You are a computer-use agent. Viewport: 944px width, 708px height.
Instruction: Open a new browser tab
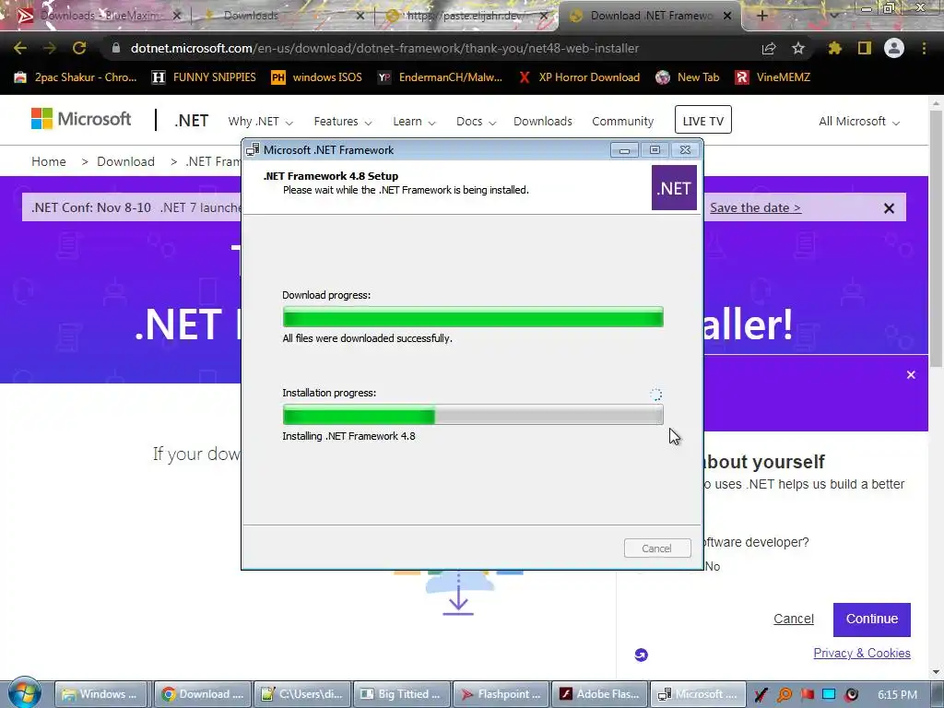(x=761, y=16)
